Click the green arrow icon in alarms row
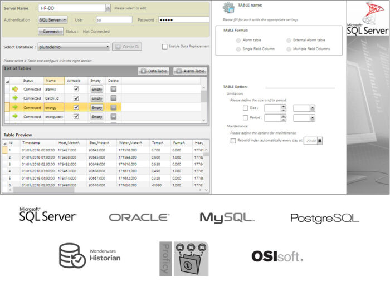This screenshot has height=297, width=390. 15,89
